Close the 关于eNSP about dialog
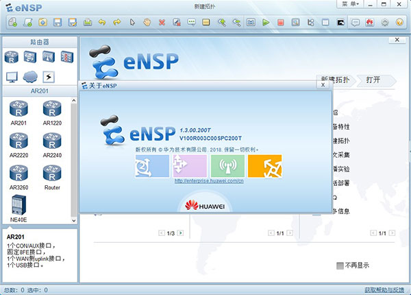This screenshot has height=295, width=411. tap(323, 85)
